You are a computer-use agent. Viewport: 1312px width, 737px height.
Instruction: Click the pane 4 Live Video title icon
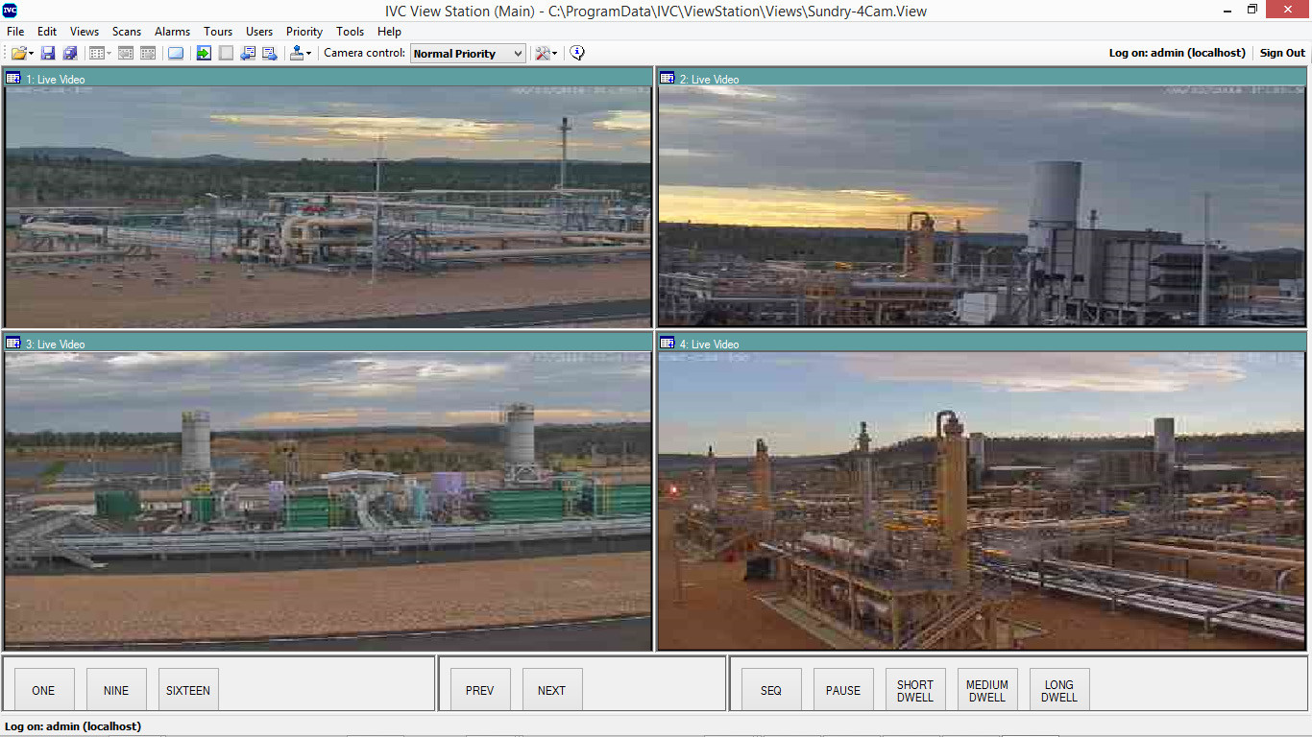[668, 344]
